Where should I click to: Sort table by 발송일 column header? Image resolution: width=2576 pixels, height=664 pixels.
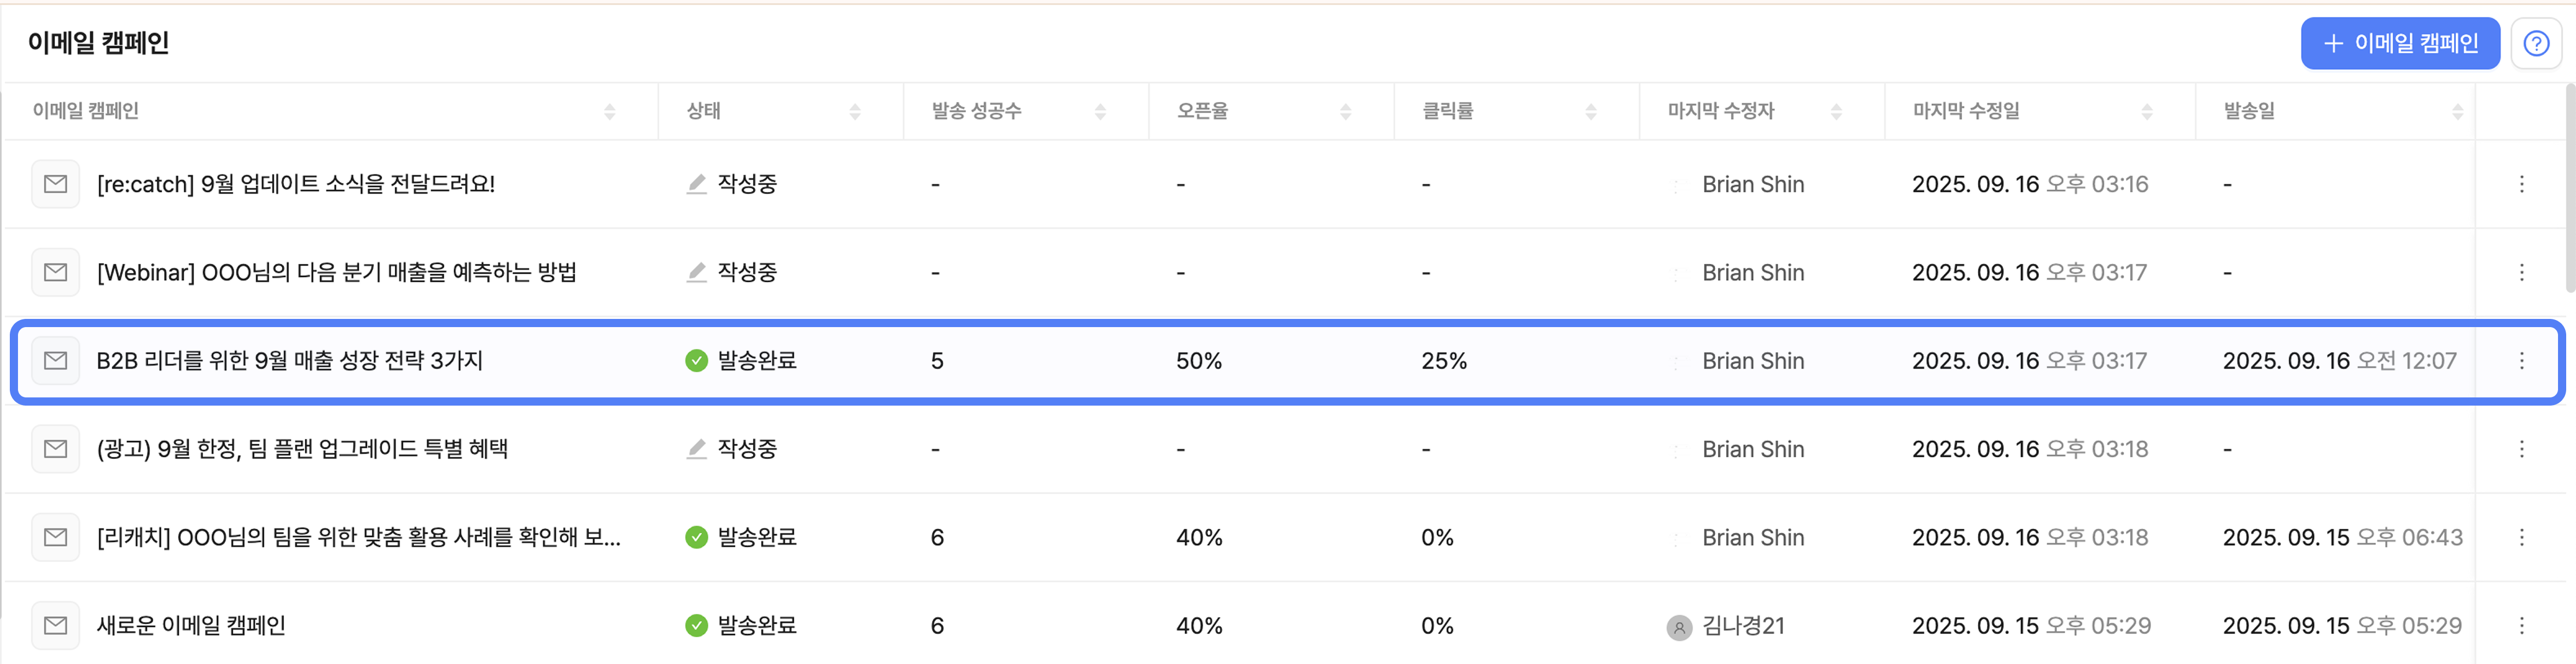coord(2457,112)
